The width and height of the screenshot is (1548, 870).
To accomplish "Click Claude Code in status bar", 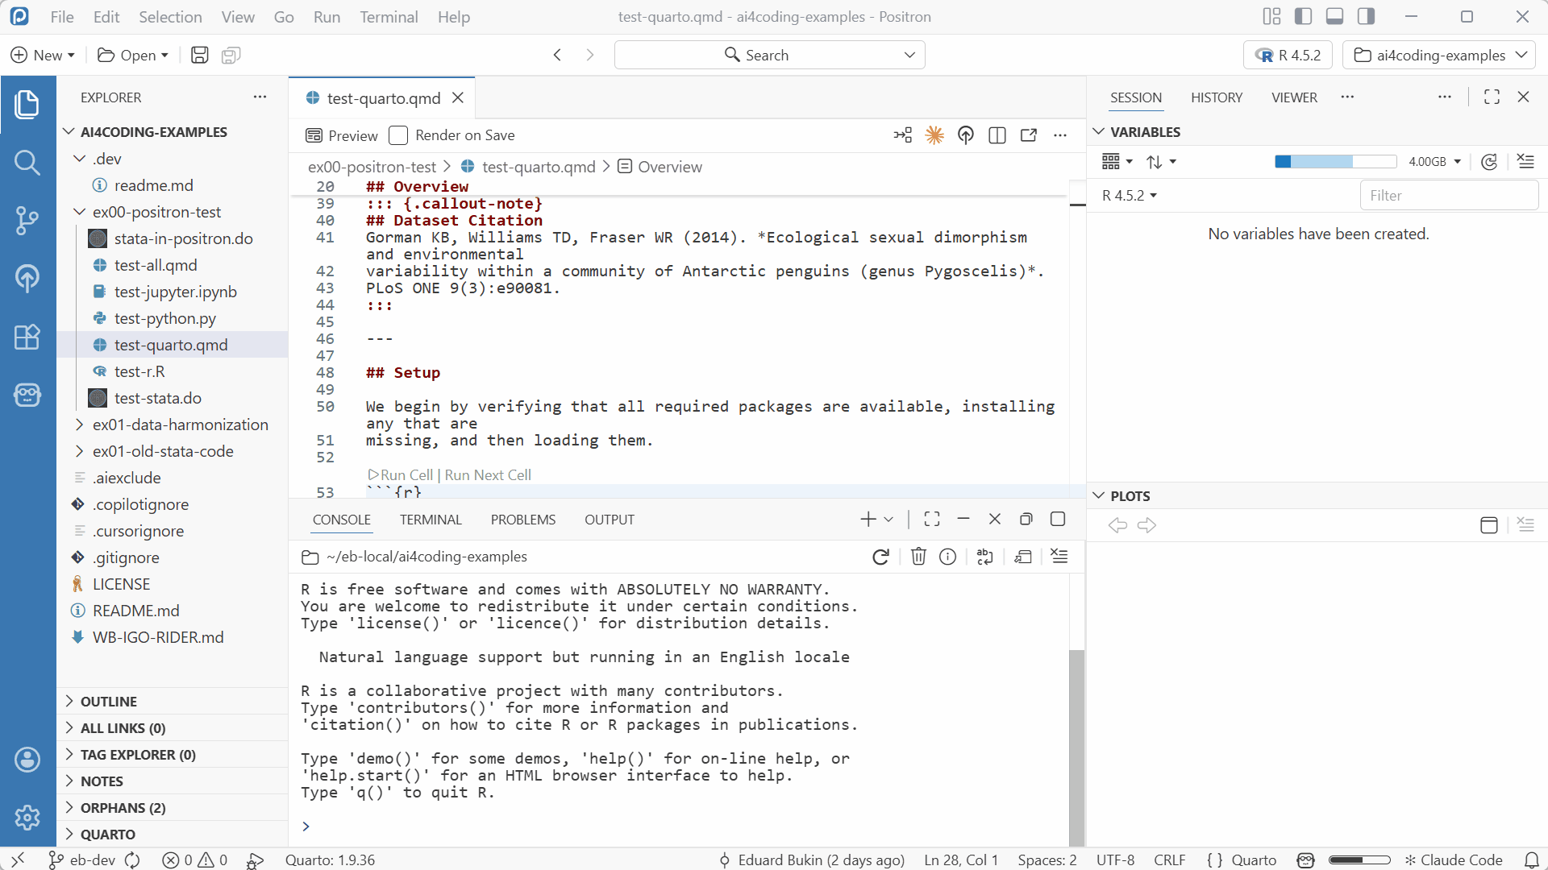I will (x=1454, y=860).
